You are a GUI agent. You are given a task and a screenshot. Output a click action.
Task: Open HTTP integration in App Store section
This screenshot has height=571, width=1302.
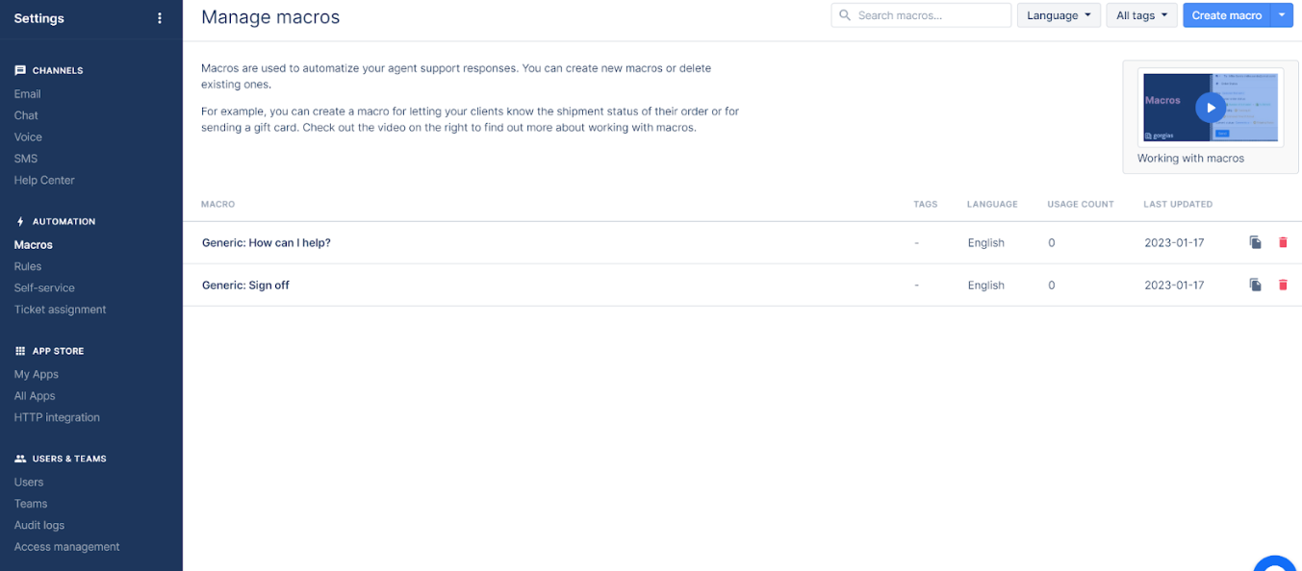(x=57, y=417)
